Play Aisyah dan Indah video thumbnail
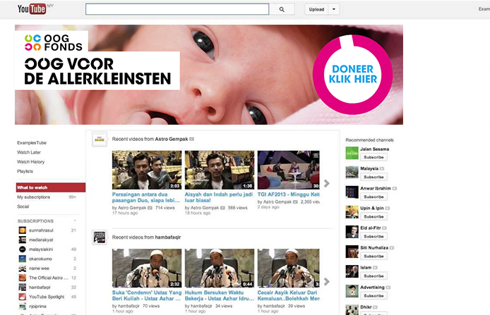Screen dimensions: 490x315 tap(220, 170)
